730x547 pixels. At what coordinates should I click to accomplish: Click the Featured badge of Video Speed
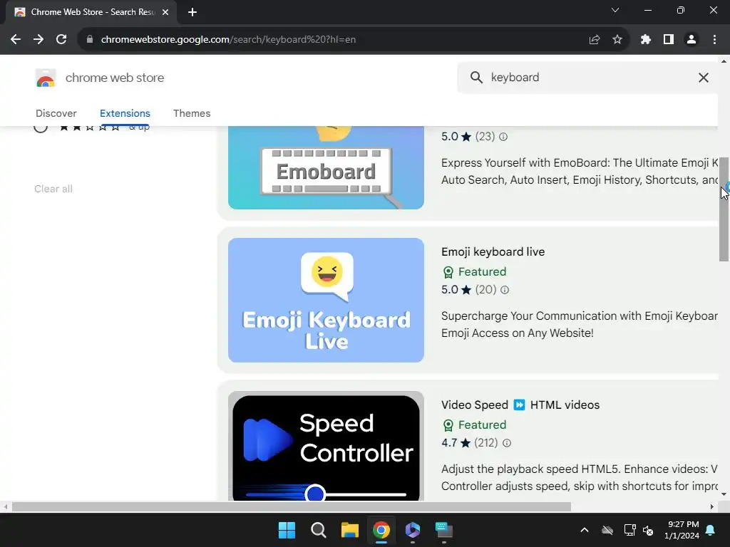click(x=474, y=424)
